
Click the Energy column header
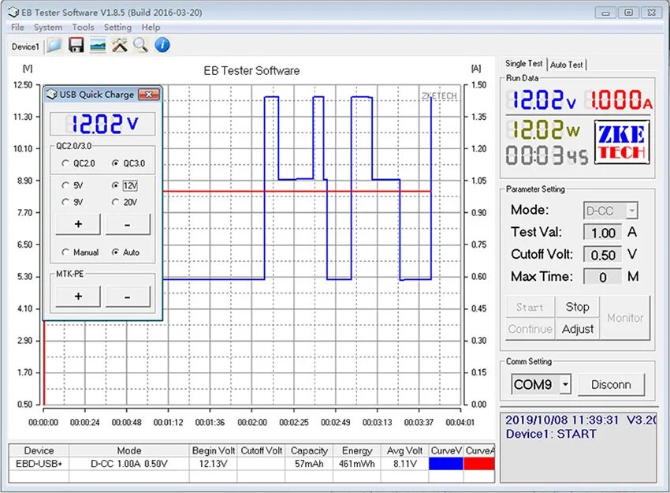357,450
